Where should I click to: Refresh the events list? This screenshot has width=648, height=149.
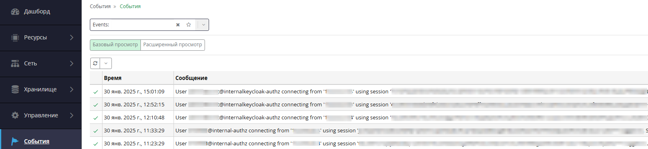(x=95, y=63)
